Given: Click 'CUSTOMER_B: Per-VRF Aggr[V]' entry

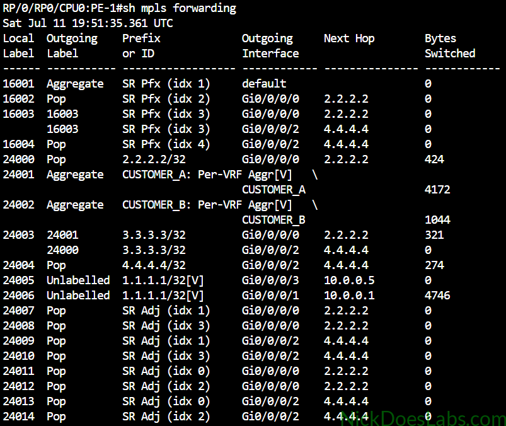Looking at the screenshot, I should (207, 205).
